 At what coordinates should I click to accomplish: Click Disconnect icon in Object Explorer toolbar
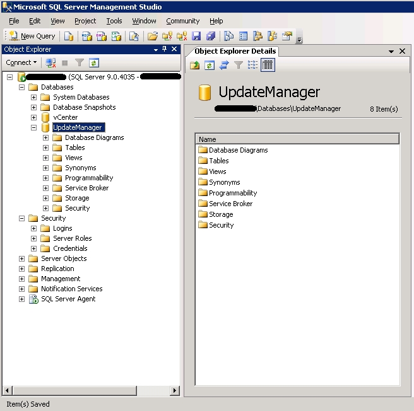(50, 63)
